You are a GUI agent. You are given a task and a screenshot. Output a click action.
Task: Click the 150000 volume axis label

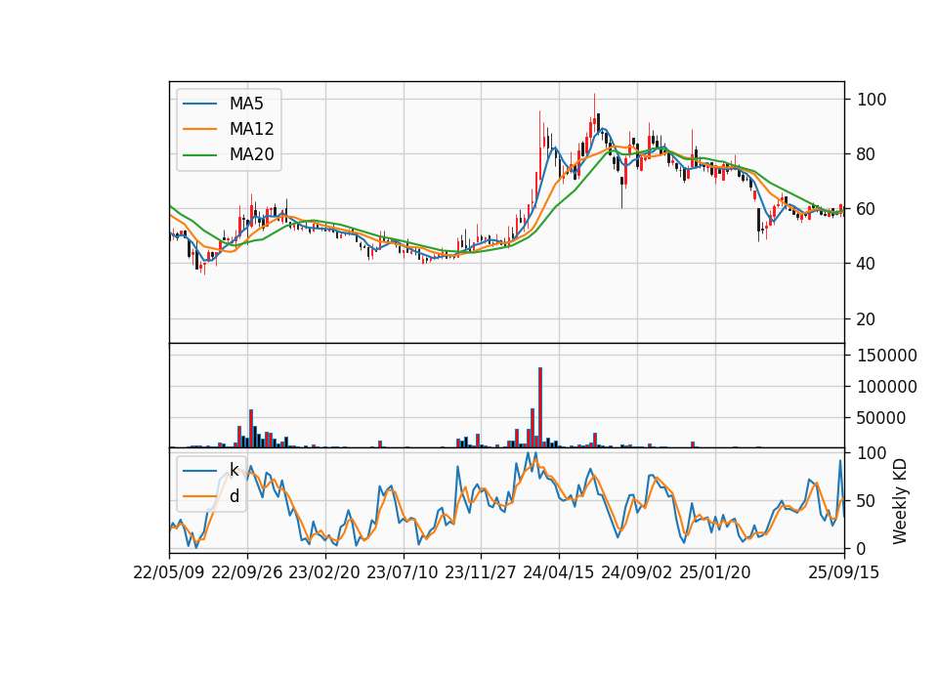[x=887, y=356]
